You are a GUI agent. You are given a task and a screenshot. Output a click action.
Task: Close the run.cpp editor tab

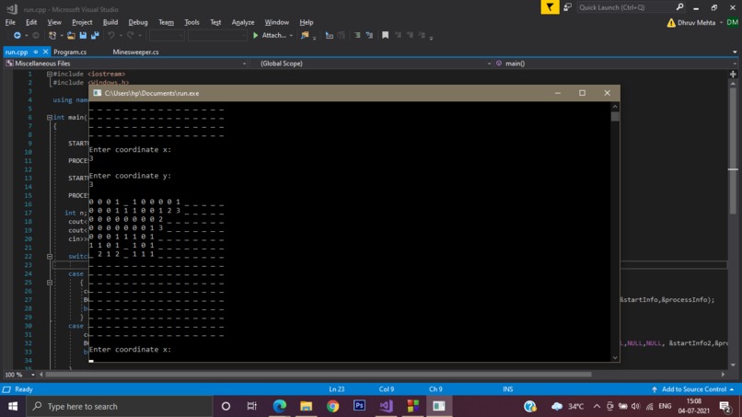tap(45, 52)
